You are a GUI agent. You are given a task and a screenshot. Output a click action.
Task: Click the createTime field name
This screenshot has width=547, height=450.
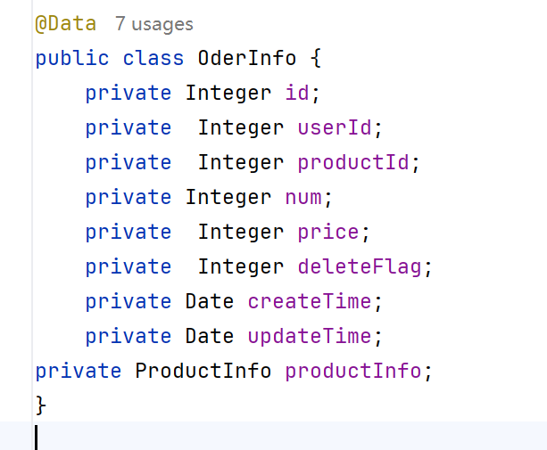pos(310,301)
